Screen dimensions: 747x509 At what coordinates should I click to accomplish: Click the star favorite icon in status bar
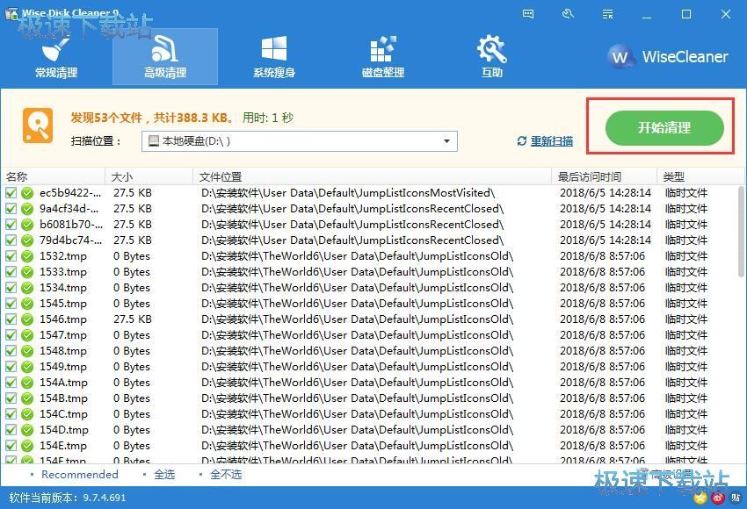[700, 498]
